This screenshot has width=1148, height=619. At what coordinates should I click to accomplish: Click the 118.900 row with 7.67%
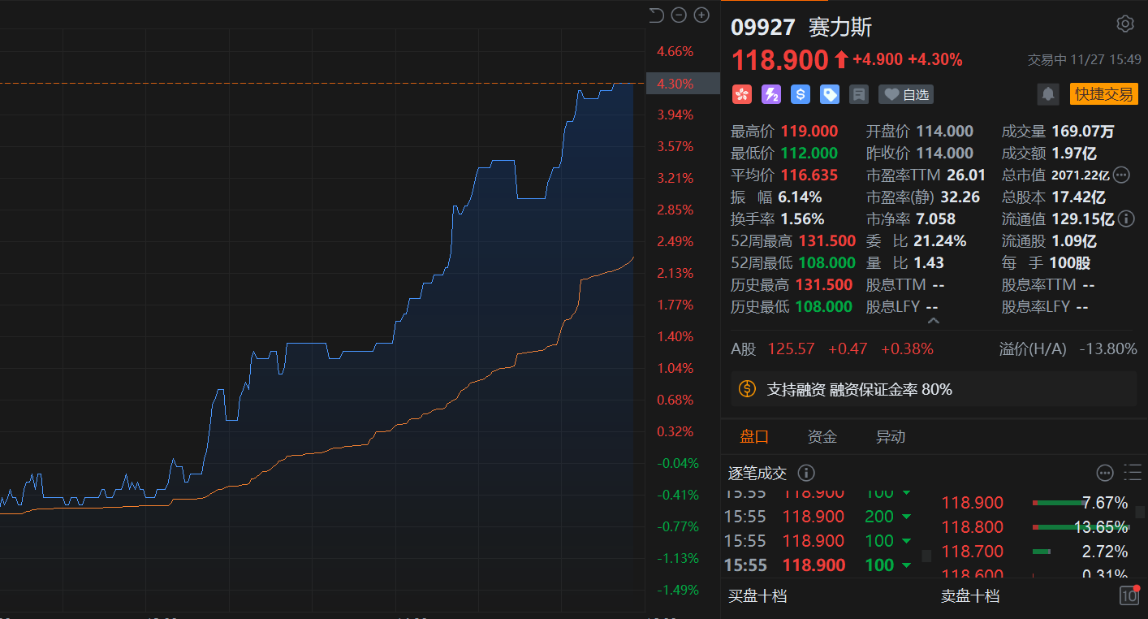(x=1035, y=503)
